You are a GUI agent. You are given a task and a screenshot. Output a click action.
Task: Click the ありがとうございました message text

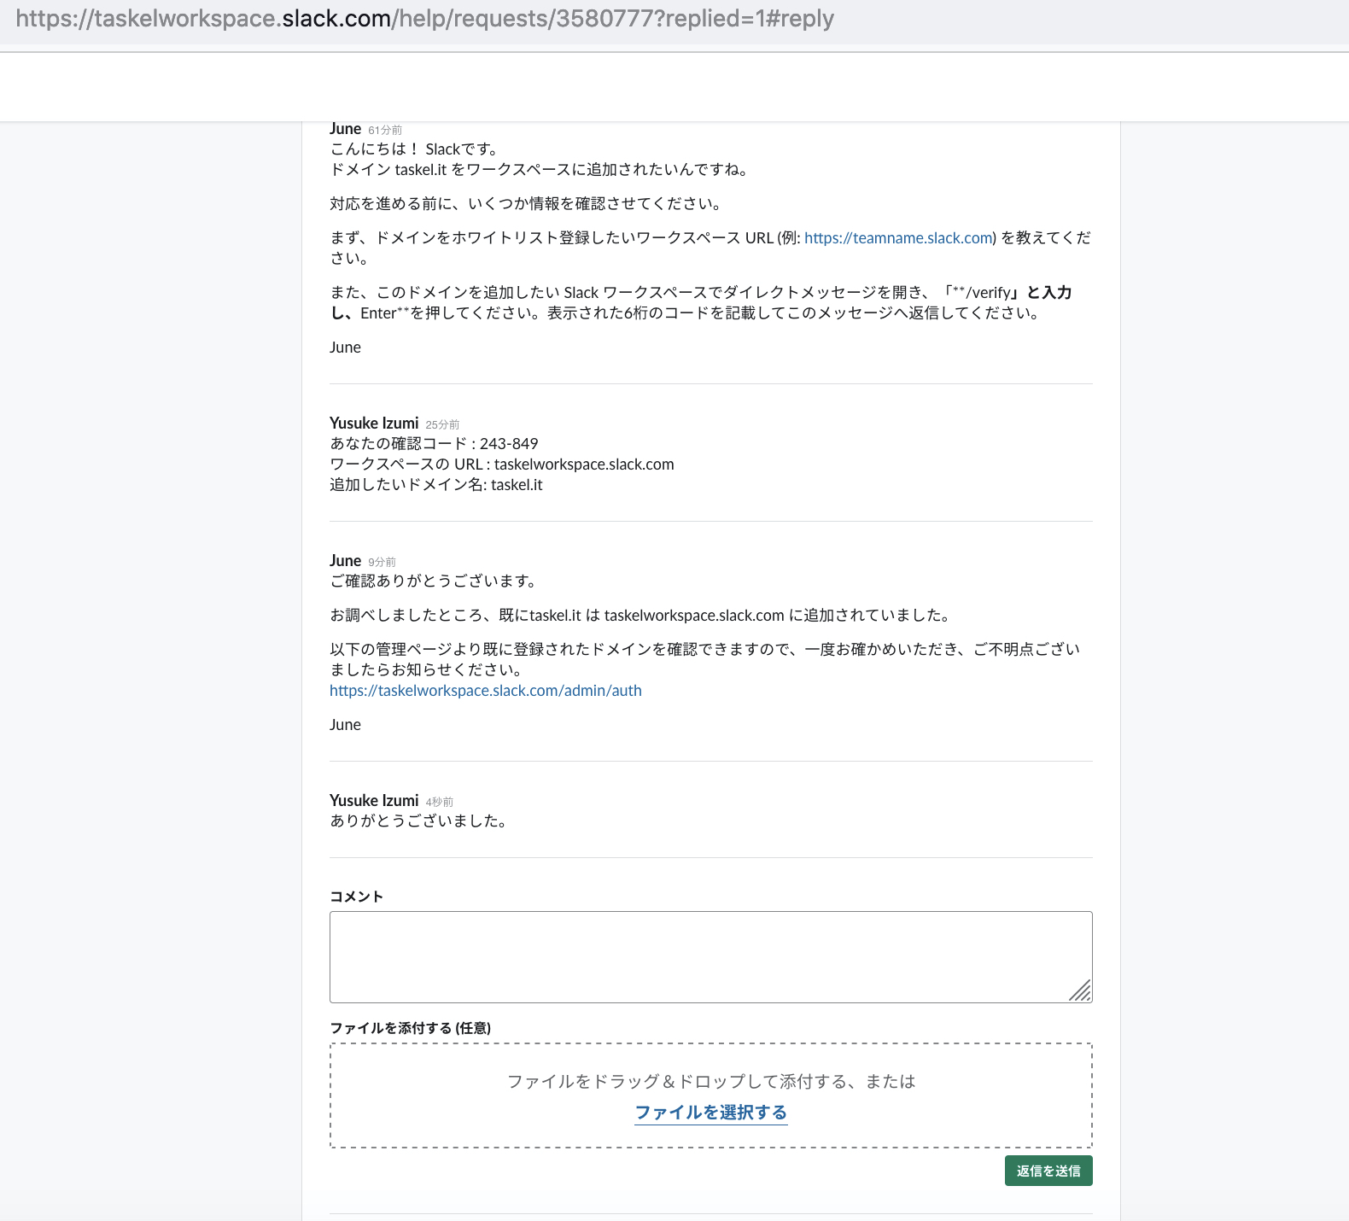tap(418, 821)
